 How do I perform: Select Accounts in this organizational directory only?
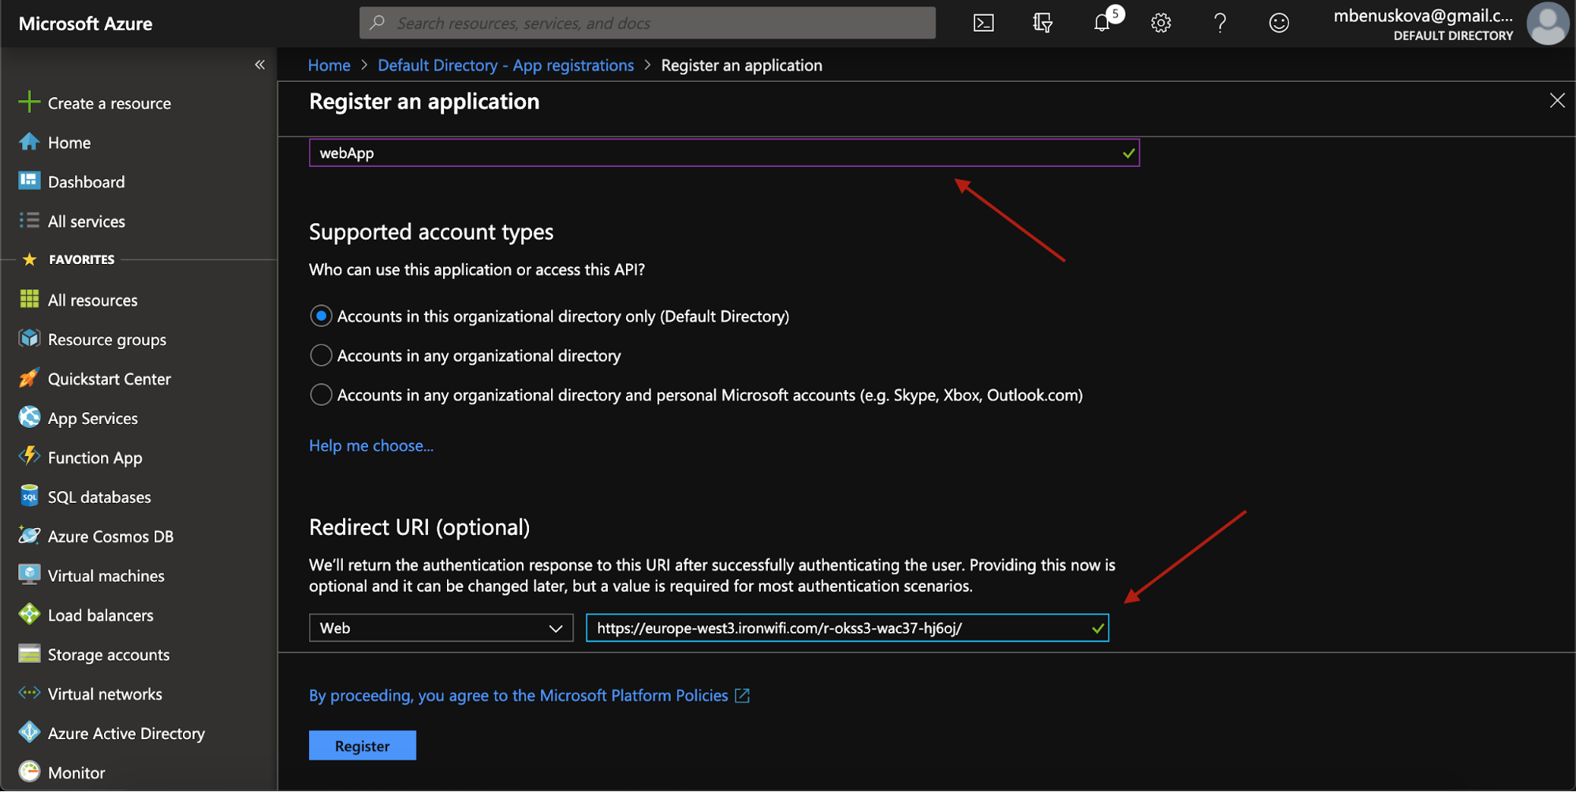click(x=321, y=316)
